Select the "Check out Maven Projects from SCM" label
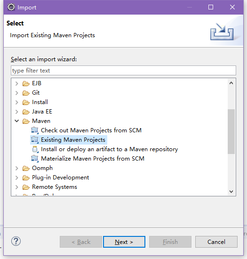The image size is (247, 259). click(x=91, y=130)
